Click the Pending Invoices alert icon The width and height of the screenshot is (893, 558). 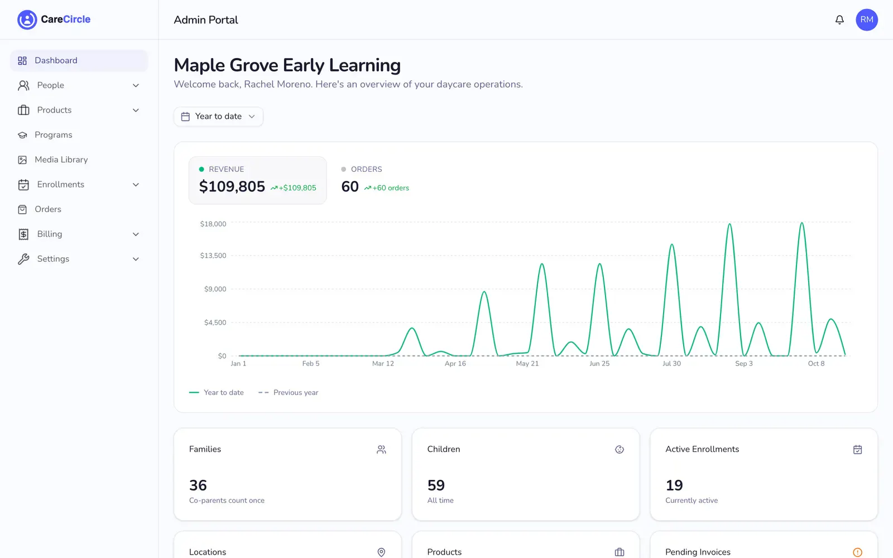858,552
